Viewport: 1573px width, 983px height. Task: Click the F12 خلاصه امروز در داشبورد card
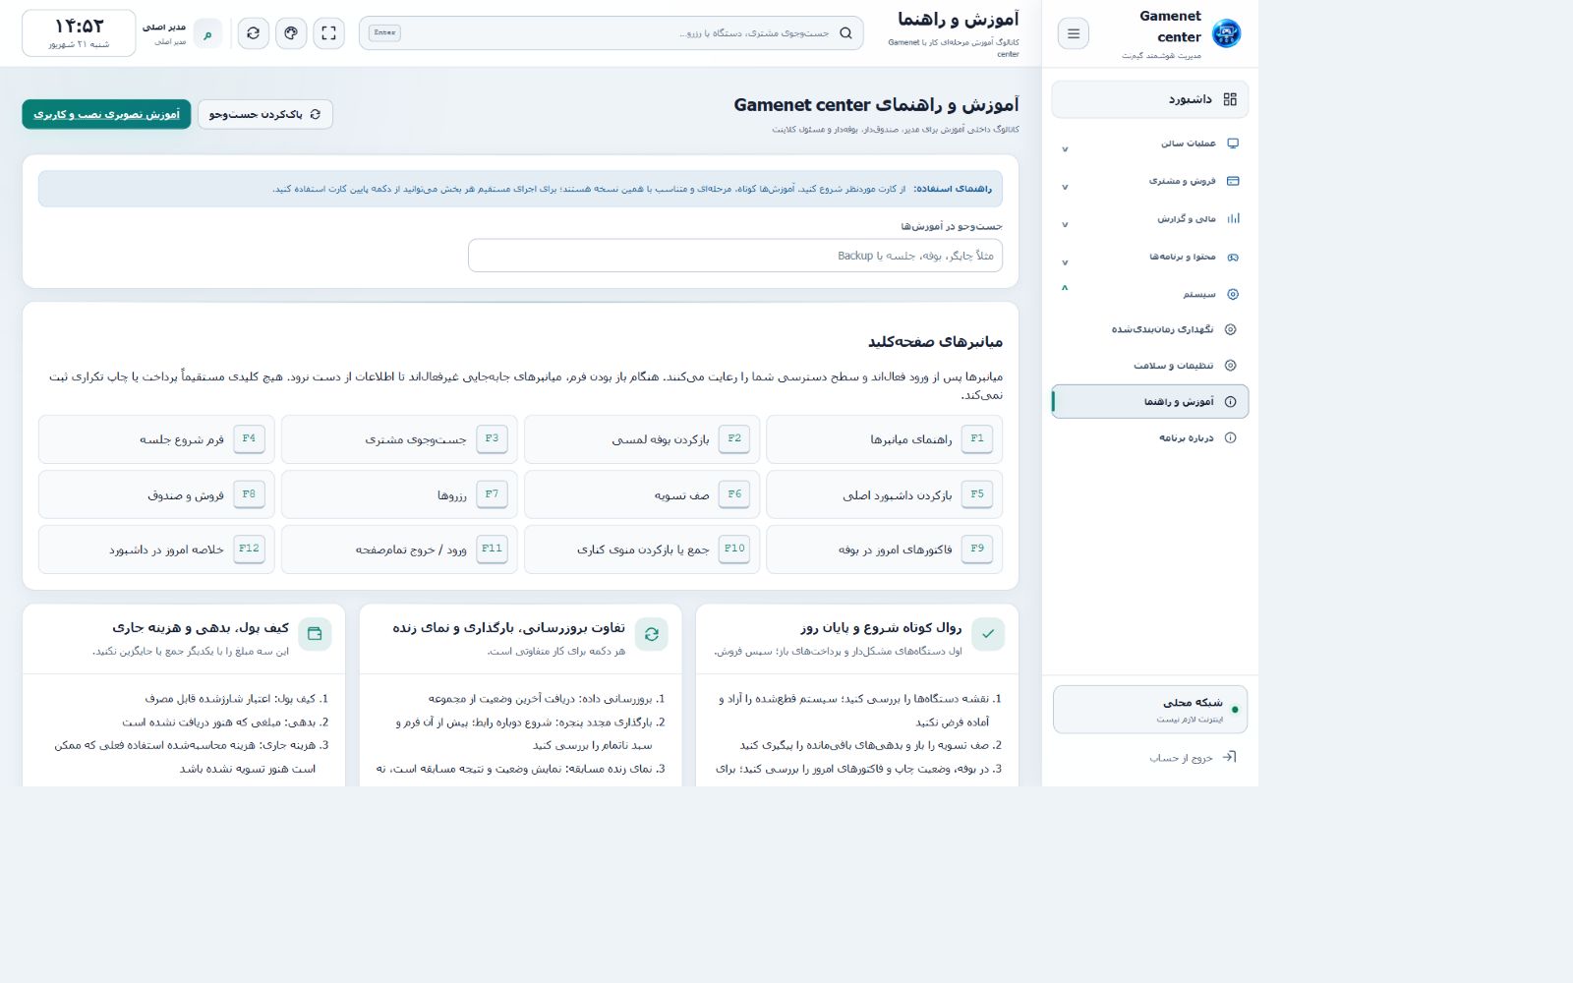point(156,549)
